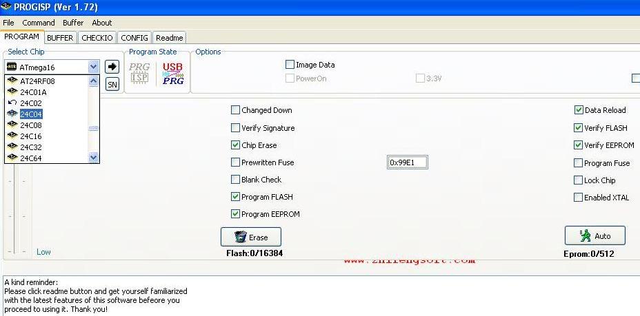Viewport: 640px width, 316px height.
Task: Toggle the Image Data checkbox
Action: tap(290, 64)
